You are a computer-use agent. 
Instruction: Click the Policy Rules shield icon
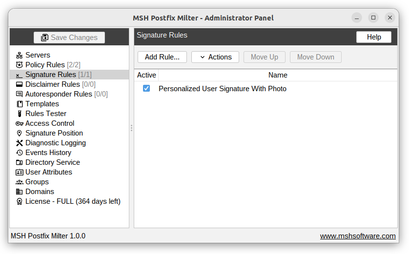tap(20, 65)
